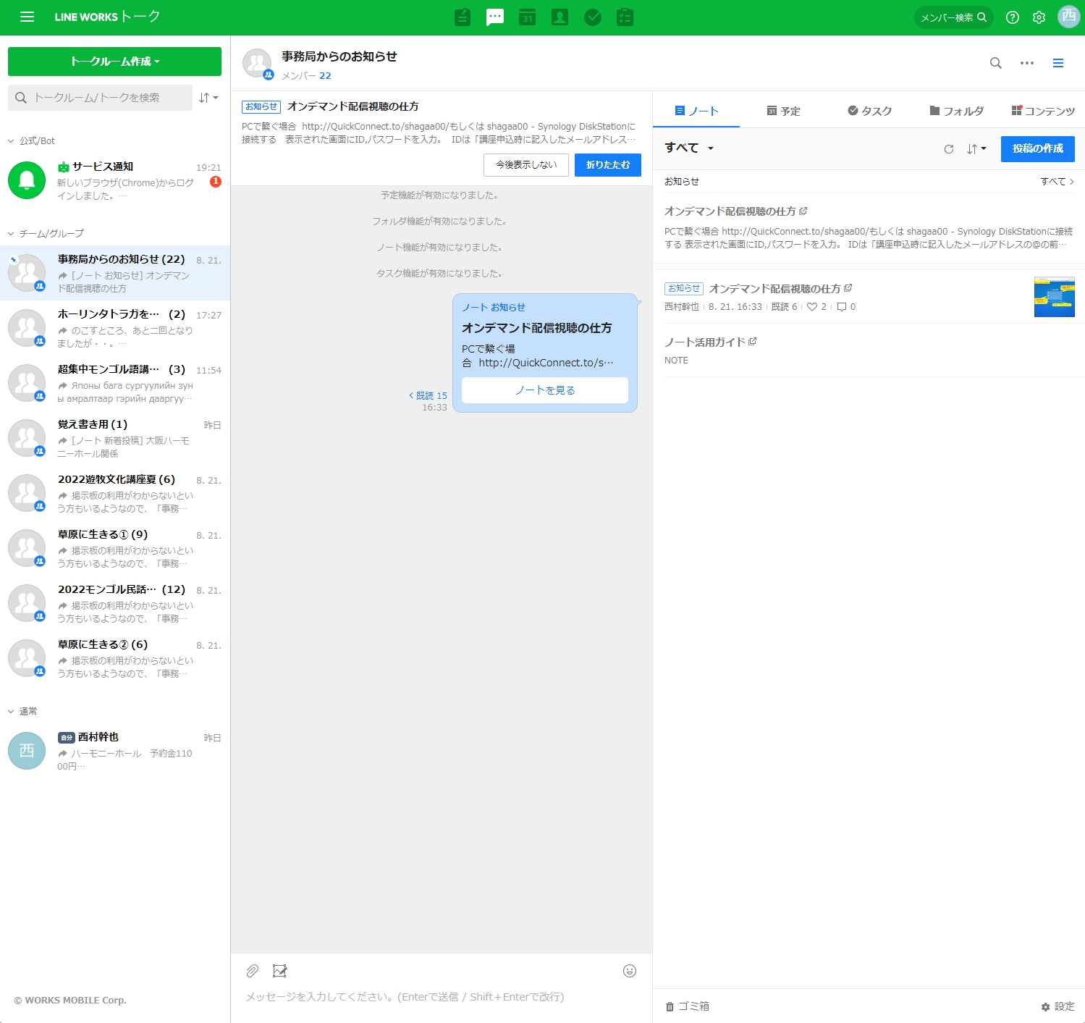The width and height of the screenshot is (1085, 1023).
Task: Click the search icon in chat header
Action: click(x=996, y=63)
